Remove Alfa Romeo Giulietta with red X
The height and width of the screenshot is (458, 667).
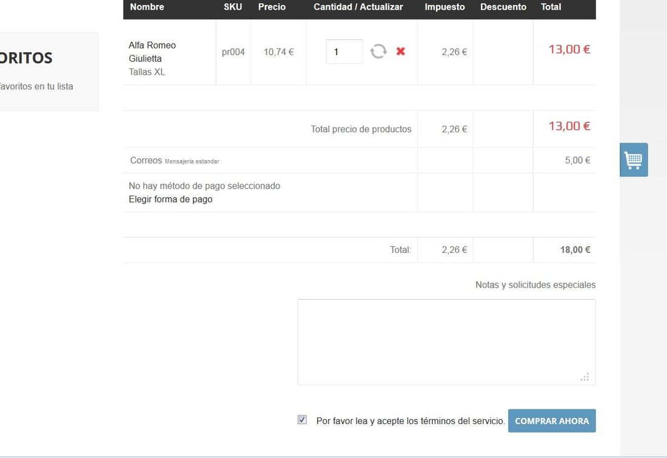click(400, 52)
